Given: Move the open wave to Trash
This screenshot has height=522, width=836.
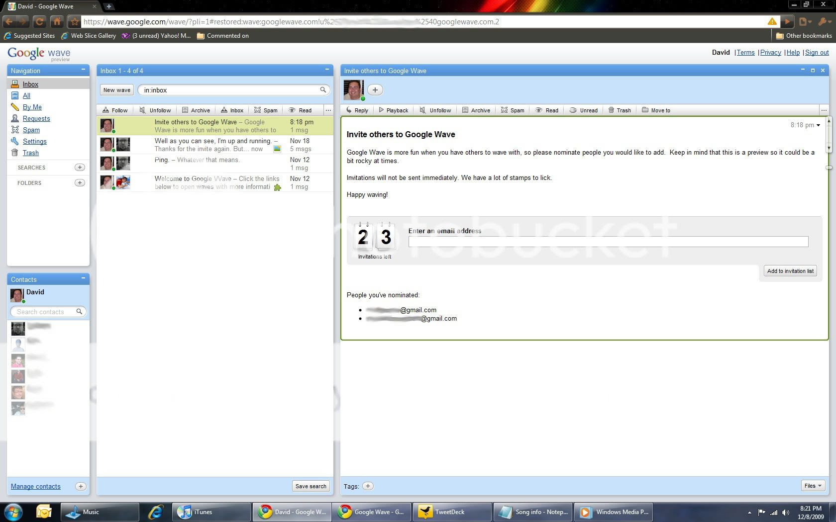Looking at the screenshot, I should (620, 110).
